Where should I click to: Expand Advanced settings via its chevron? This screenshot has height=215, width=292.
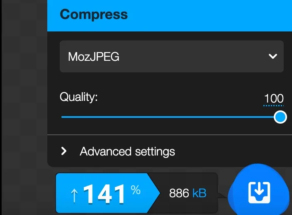coord(64,151)
